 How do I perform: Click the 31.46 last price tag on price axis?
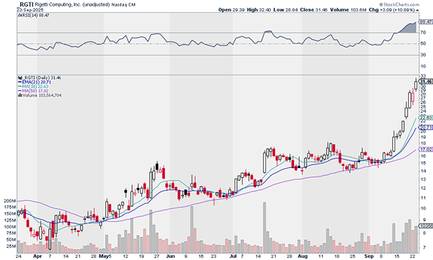tap(426, 82)
